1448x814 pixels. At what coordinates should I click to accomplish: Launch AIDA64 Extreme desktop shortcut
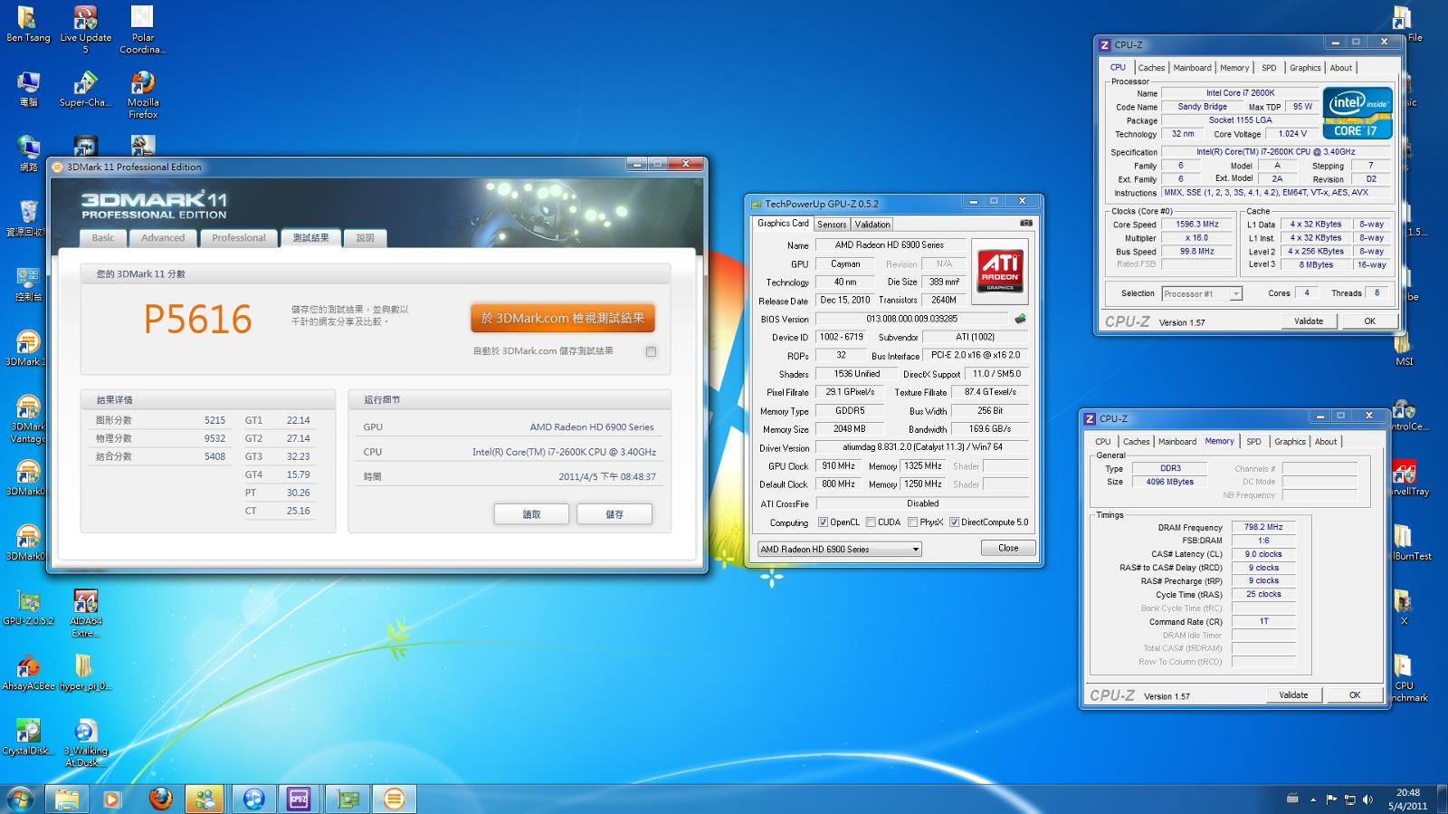coord(85,613)
